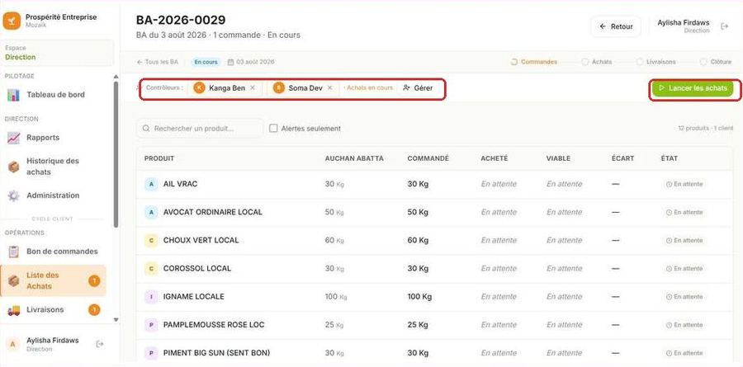Click the badge on Livraisons
This screenshot has width=743, height=367.
tap(94, 310)
